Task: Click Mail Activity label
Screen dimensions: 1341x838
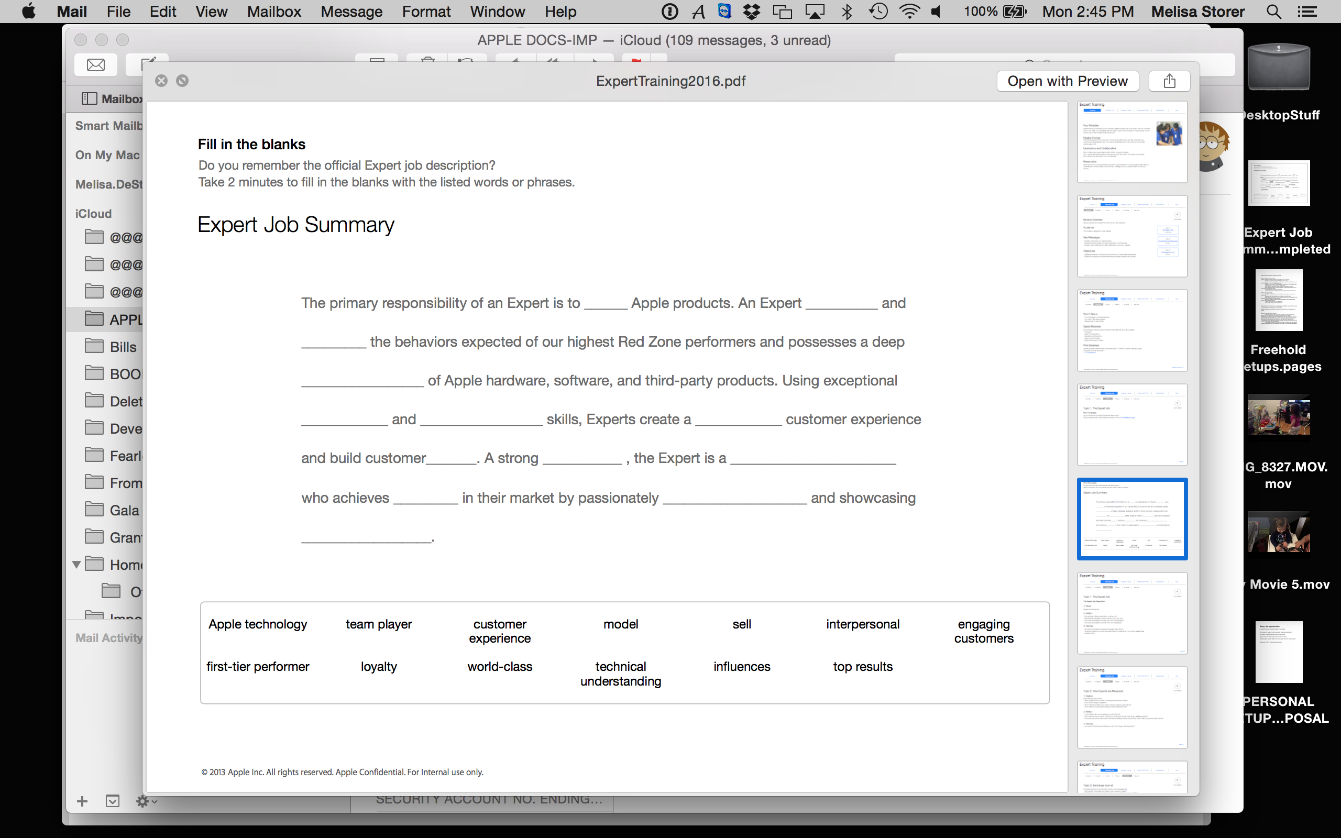Action: [108, 638]
